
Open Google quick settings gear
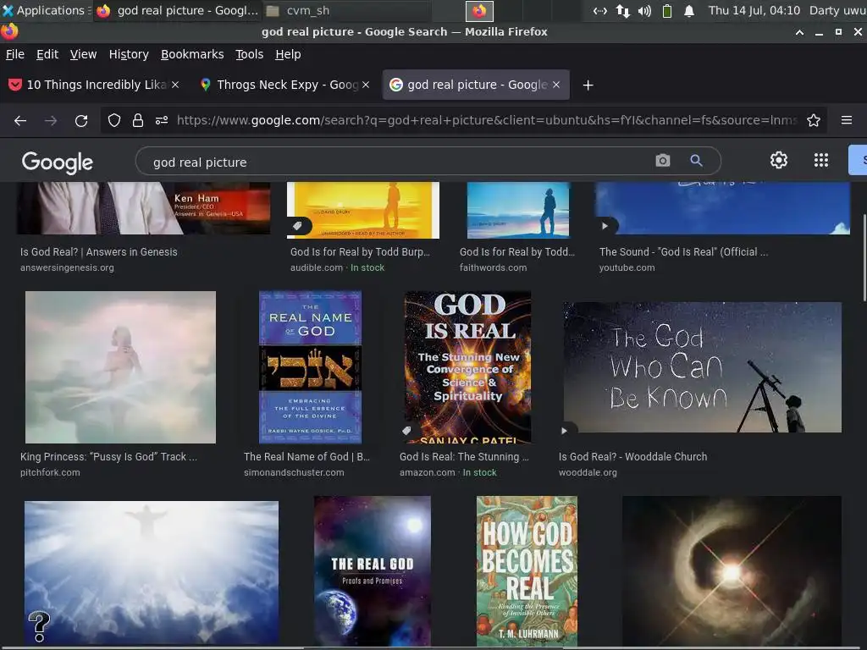779,160
